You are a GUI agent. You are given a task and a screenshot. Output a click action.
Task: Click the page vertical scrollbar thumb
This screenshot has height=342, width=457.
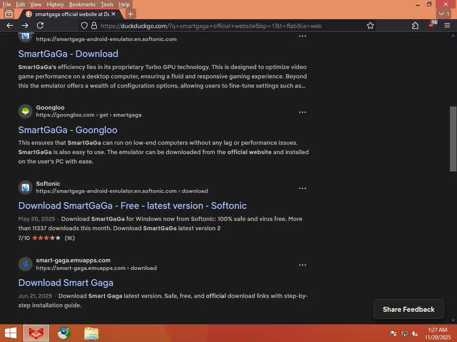pyautogui.click(x=453, y=139)
